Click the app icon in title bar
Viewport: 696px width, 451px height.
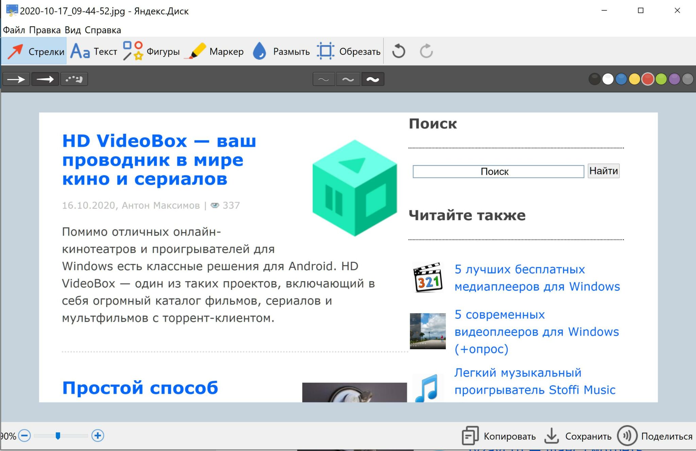pos(12,11)
